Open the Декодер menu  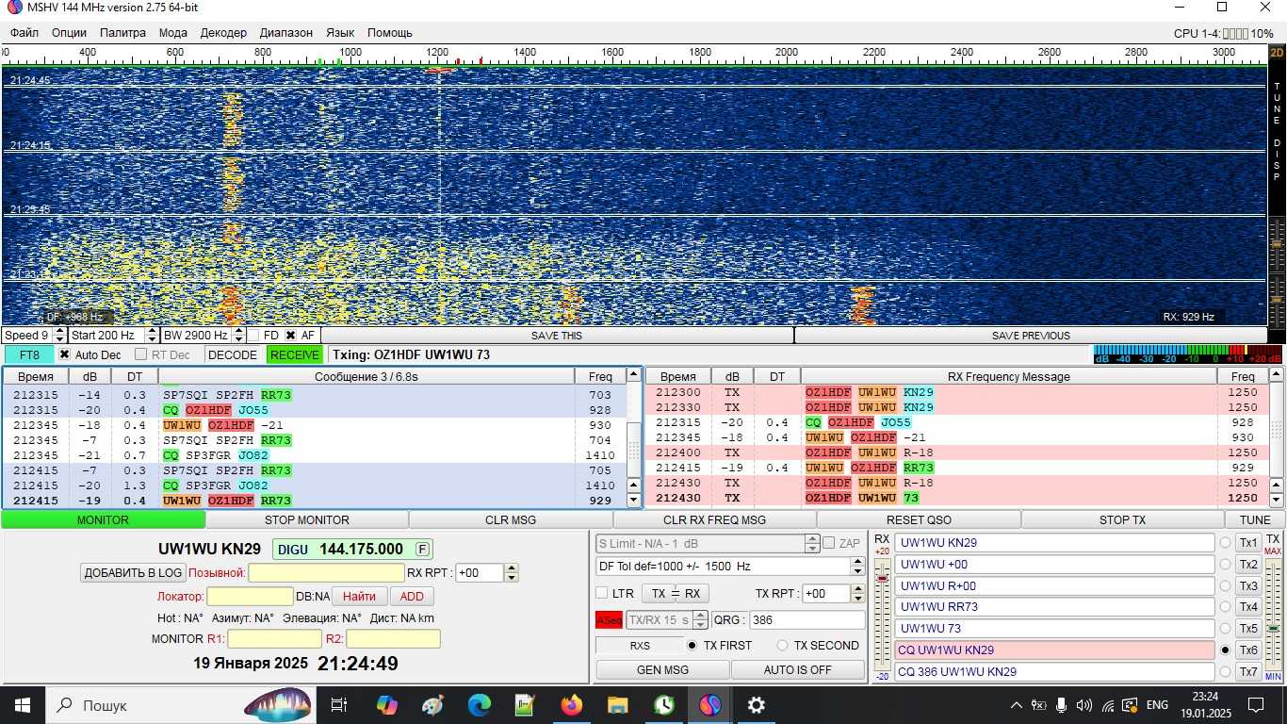[223, 32]
